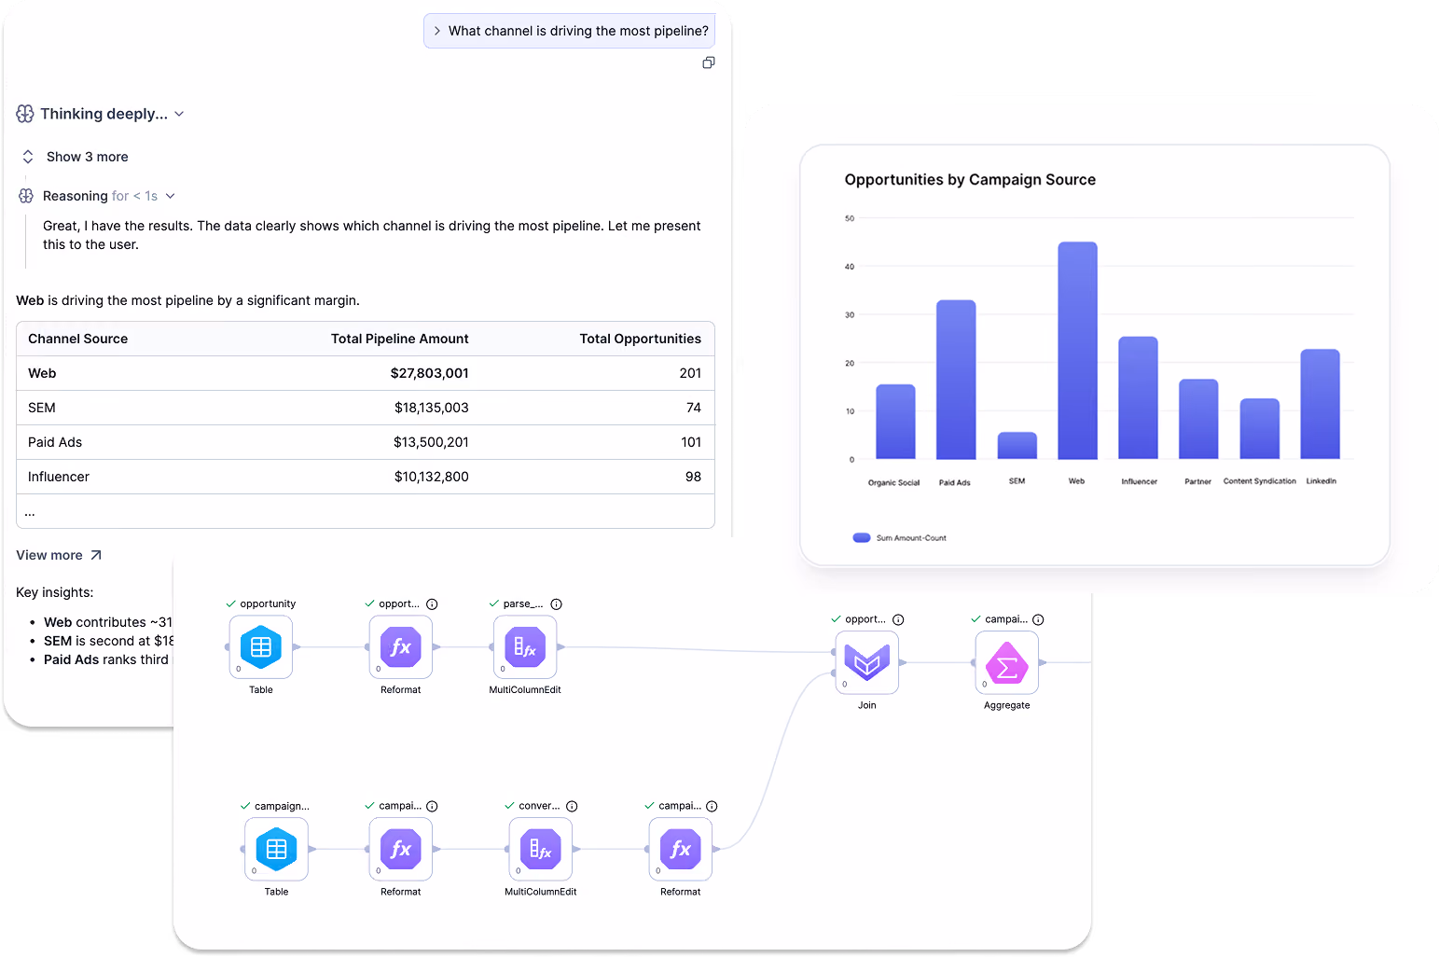The width and height of the screenshot is (1439, 957).
Task: Click info icon on the first campaign Reformat node
Action: click(x=432, y=806)
